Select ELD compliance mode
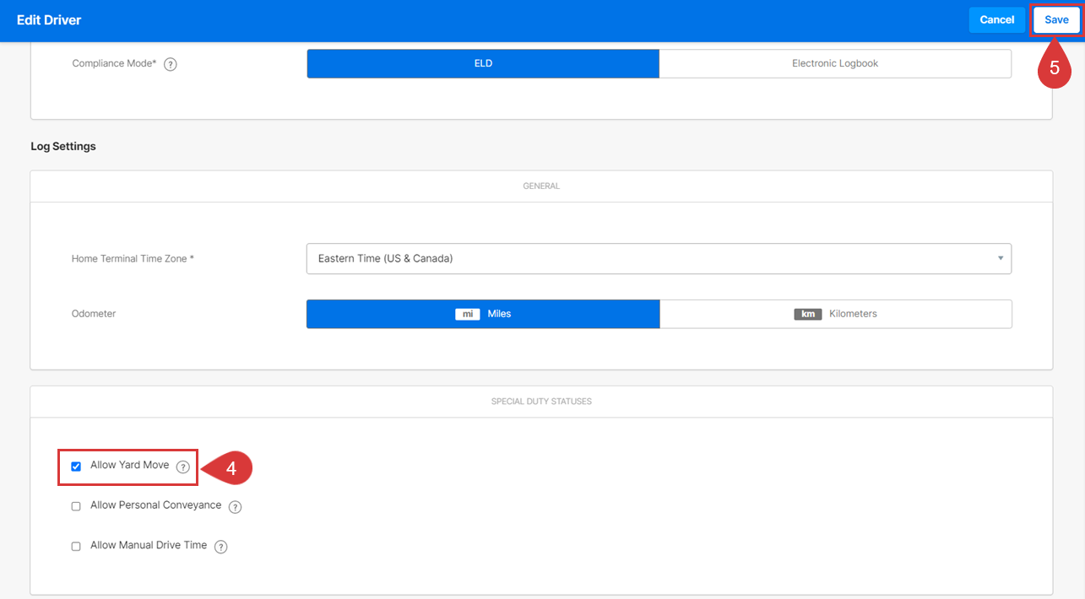The height and width of the screenshot is (599, 1085). 483,63
